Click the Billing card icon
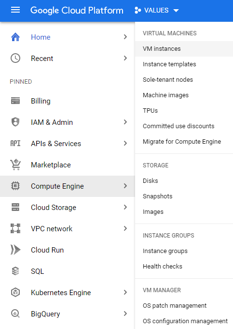This screenshot has width=233, height=329. pyautogui.click(x=15, y=101)
